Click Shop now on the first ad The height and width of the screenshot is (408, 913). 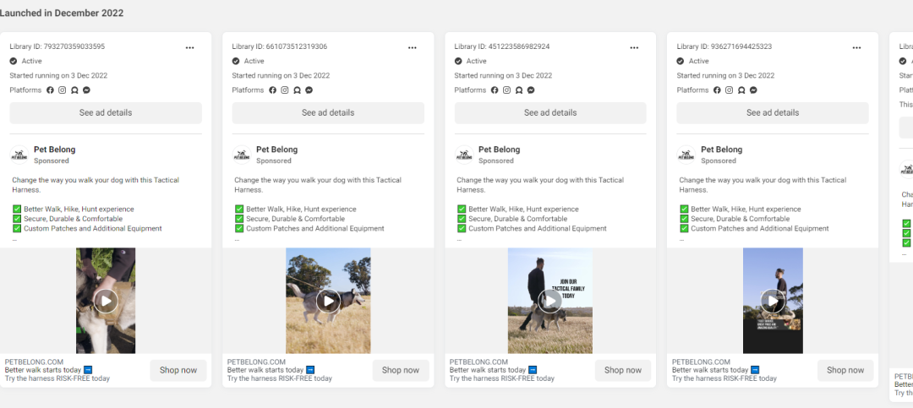[x=178, y=370]
